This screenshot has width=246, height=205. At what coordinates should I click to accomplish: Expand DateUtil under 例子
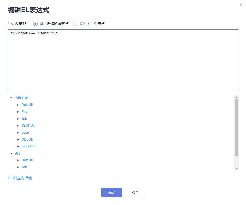(18, 160)
